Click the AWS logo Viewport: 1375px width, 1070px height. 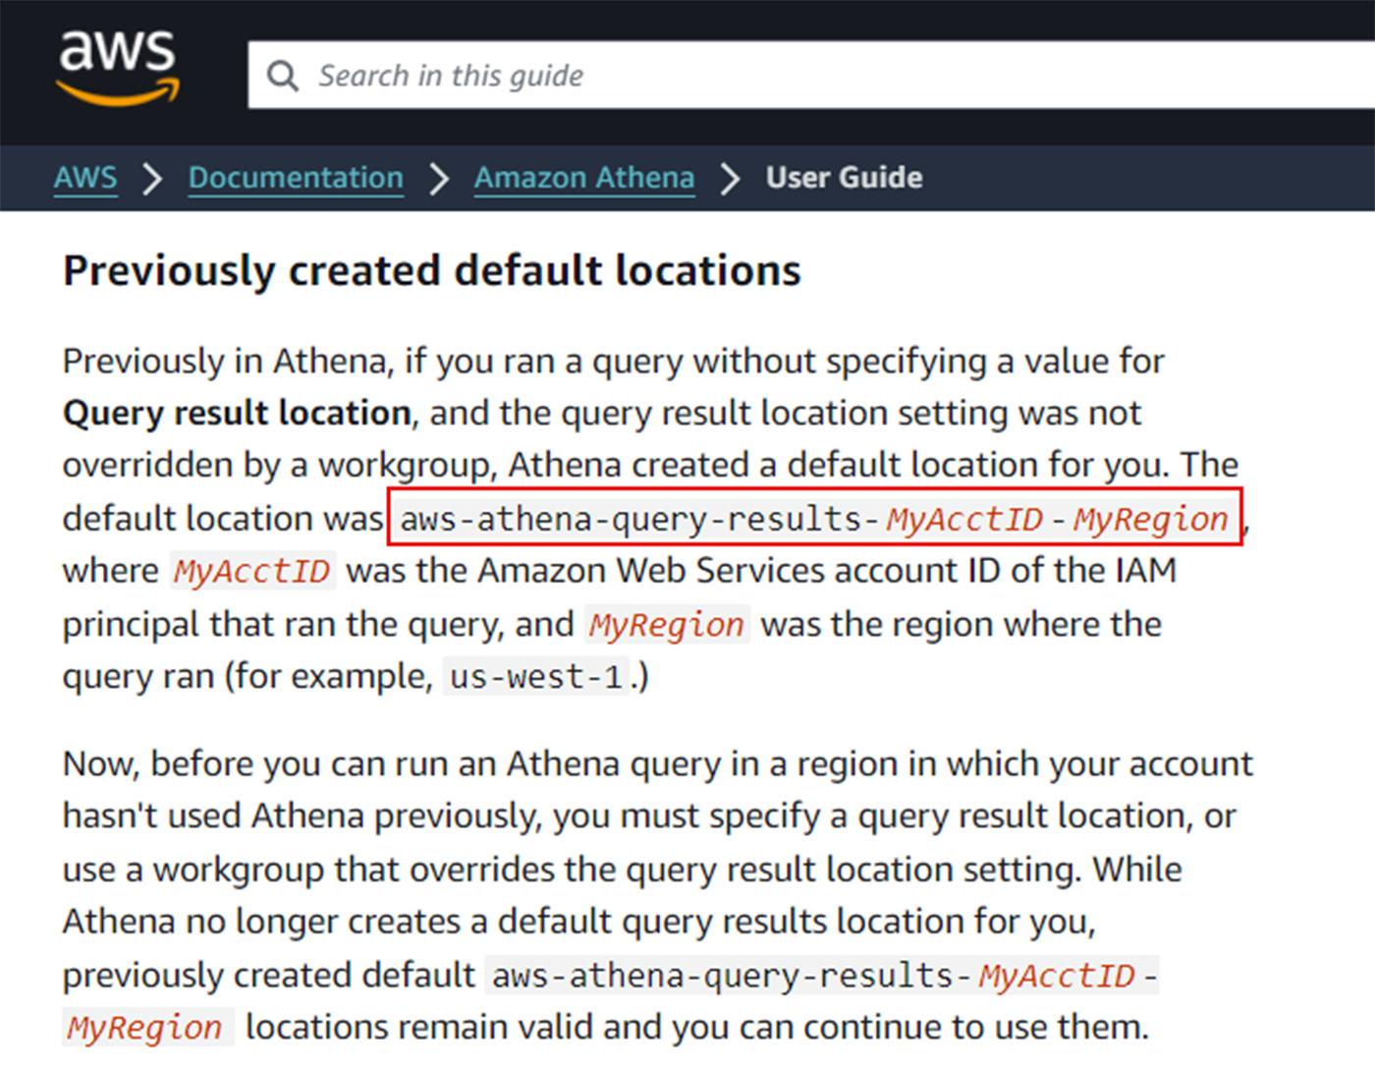coord(118,67)
